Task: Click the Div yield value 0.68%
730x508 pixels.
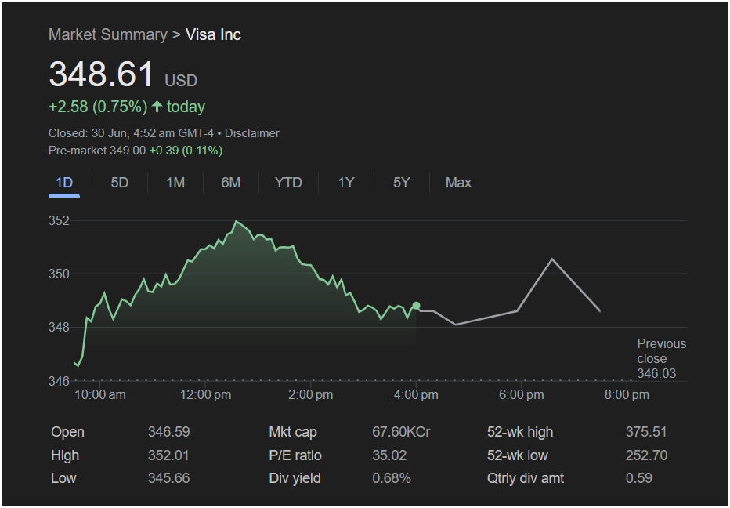Action: 392,478
